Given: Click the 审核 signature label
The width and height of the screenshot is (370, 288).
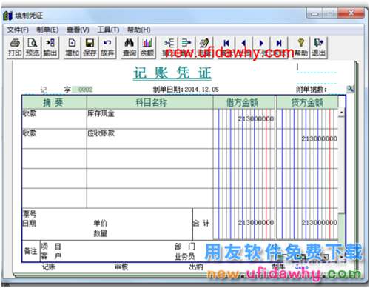Looking at the screenshot, I should coord(121,267).
